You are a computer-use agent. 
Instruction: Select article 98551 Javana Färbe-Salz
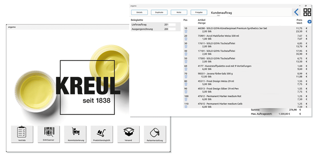(215, 74)
